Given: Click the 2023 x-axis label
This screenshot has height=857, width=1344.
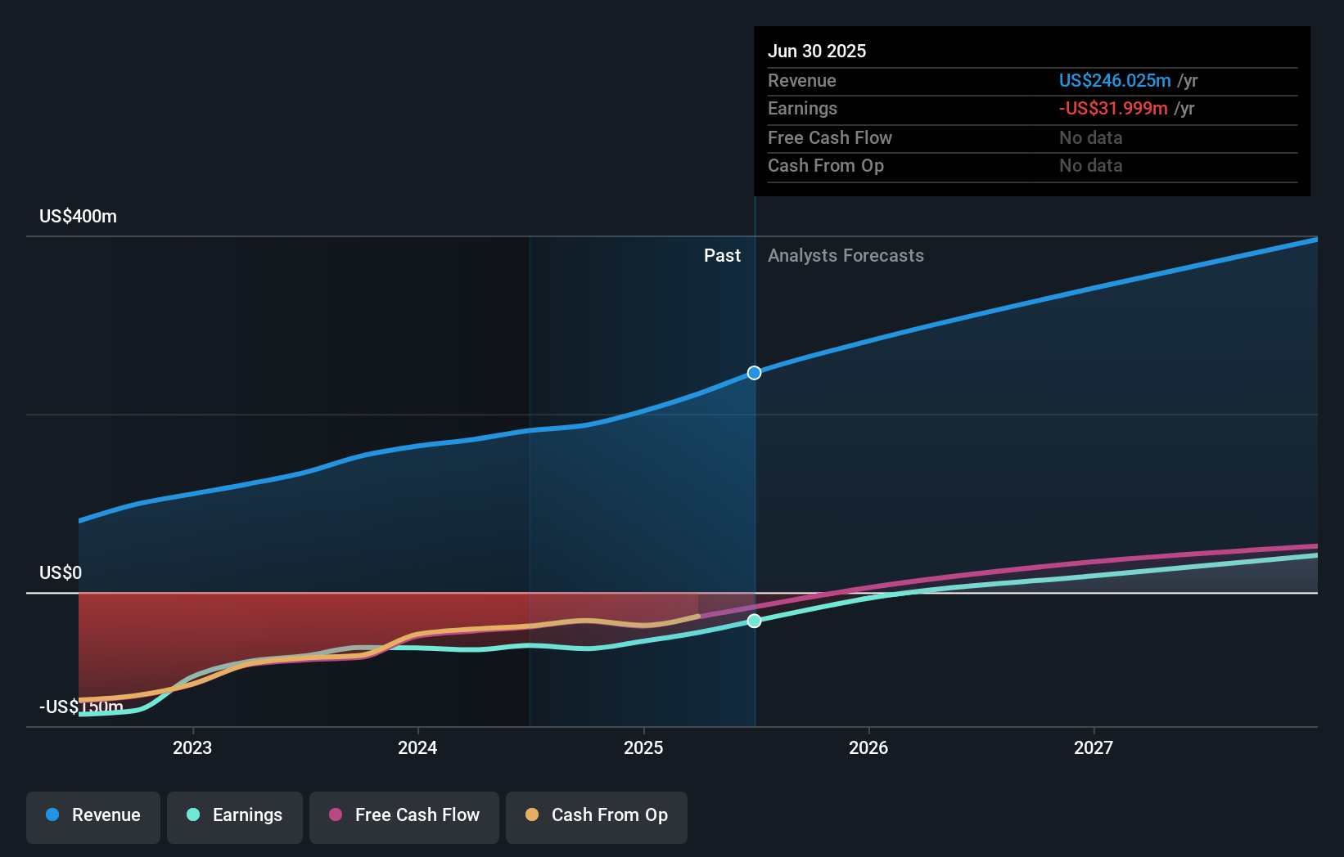Looking at the screenshot, I should pos(192,747).
